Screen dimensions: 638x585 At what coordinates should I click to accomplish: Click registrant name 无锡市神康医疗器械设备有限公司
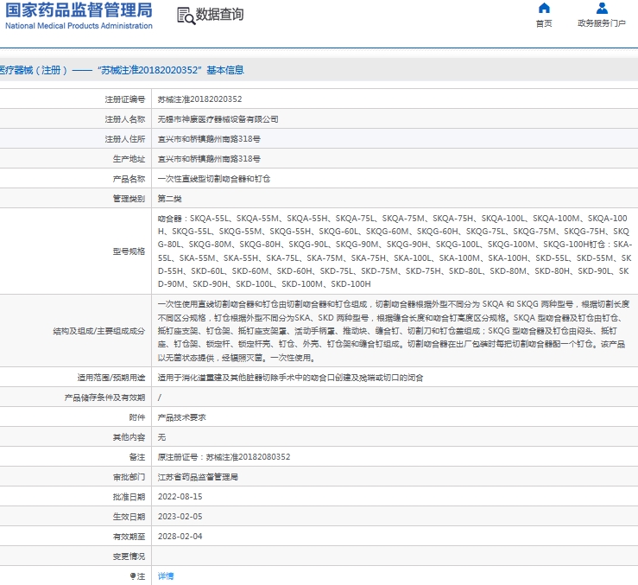tap(218, 119)
